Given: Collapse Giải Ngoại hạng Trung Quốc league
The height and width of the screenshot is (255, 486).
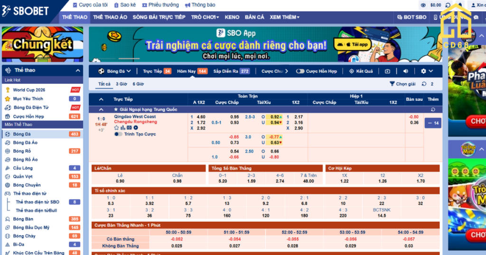Looking at the screenshot, I should [x=101, y=109].
